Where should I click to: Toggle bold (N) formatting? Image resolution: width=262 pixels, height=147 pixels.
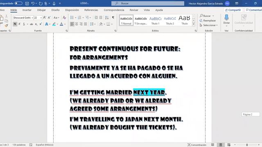(x=15, y=24)
